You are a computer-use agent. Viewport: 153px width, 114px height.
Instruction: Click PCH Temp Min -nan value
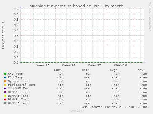tap(88, 77)
